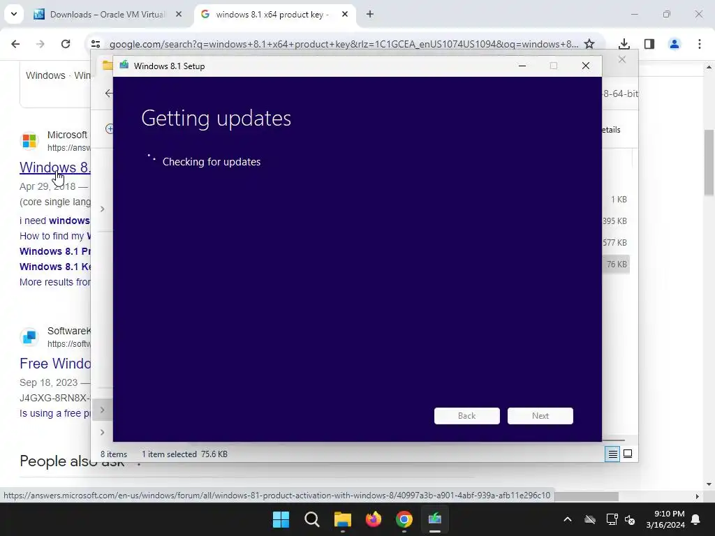Click Back button in Windows 8.1 Setup
The width and height of the screenshot is (715, 536).
(x=466, y=416)
